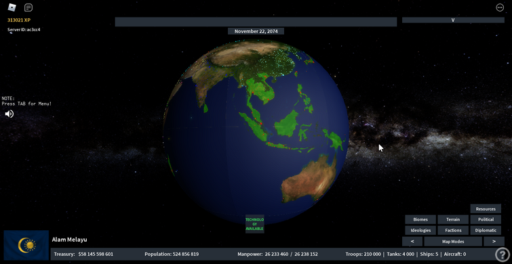Open the three-dot options menu

[500, 7]
